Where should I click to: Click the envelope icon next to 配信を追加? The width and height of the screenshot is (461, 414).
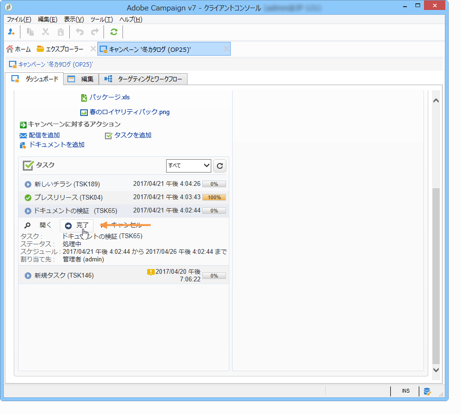click(23, 135)
